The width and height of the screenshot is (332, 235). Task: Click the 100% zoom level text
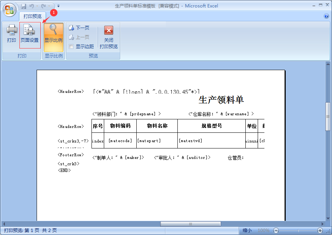(263, 231)
